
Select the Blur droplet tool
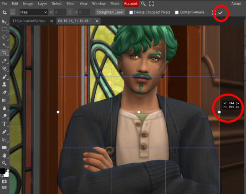[4, 108]
